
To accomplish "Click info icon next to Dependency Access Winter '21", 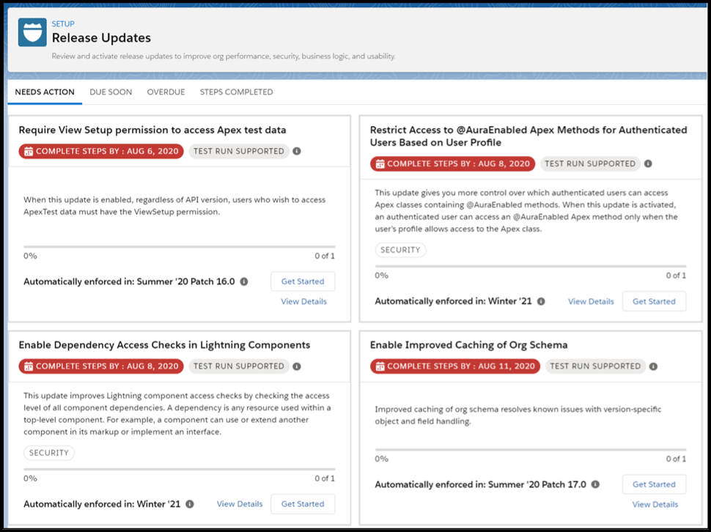I will tap(190, 504).
